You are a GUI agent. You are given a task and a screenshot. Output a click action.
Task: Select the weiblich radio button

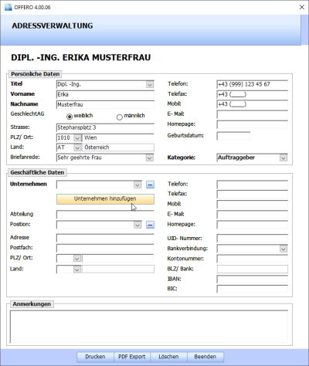[70, 117]
